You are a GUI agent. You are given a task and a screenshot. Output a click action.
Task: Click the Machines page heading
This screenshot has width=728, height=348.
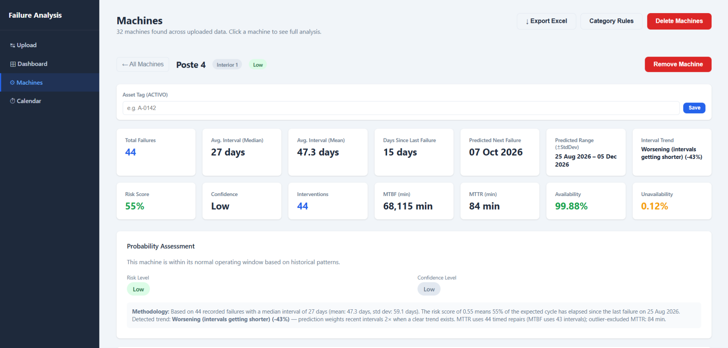click(x=139, y=21)
